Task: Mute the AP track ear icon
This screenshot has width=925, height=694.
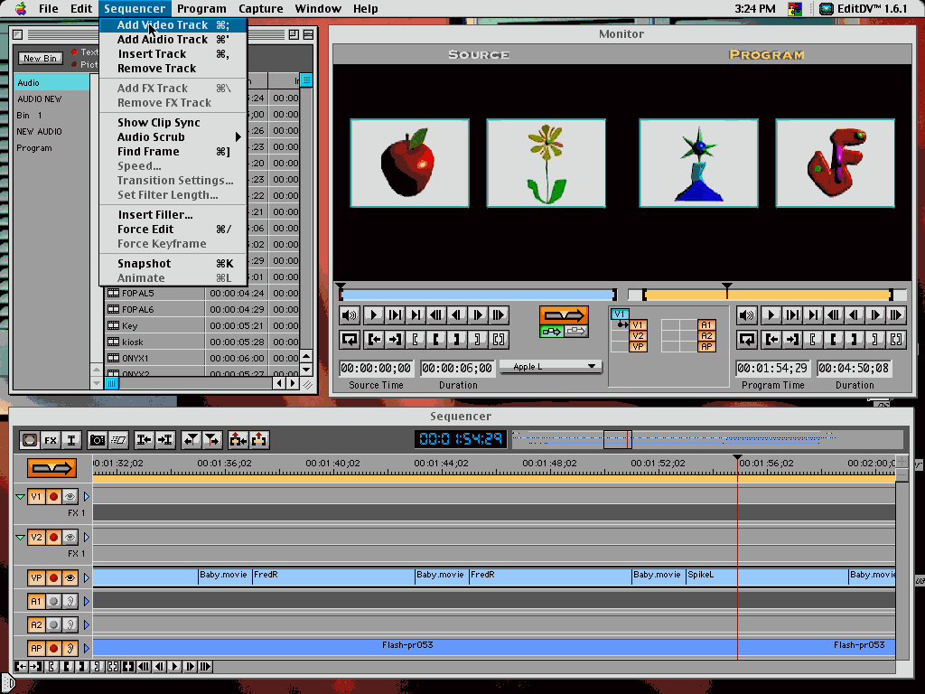Action: tap(70, 649)
